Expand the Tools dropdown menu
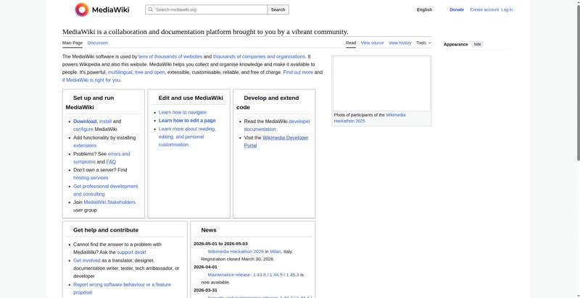 pos(423,43)
